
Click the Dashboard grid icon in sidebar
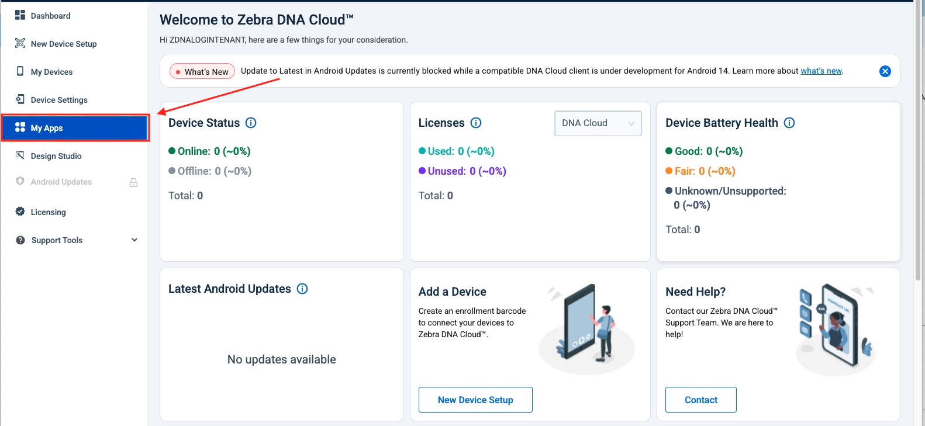click(x=20, y=15)
